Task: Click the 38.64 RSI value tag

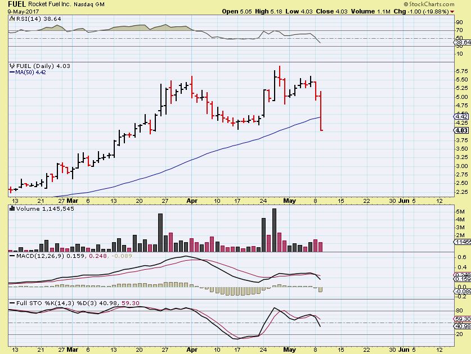Action: click(463, 42)
